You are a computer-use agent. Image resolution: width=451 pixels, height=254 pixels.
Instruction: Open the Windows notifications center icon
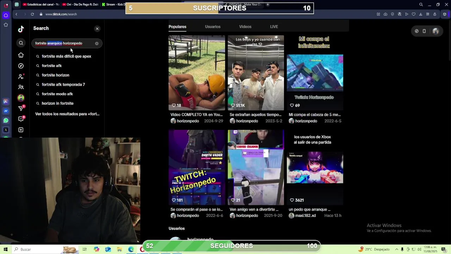click(444, 249)
